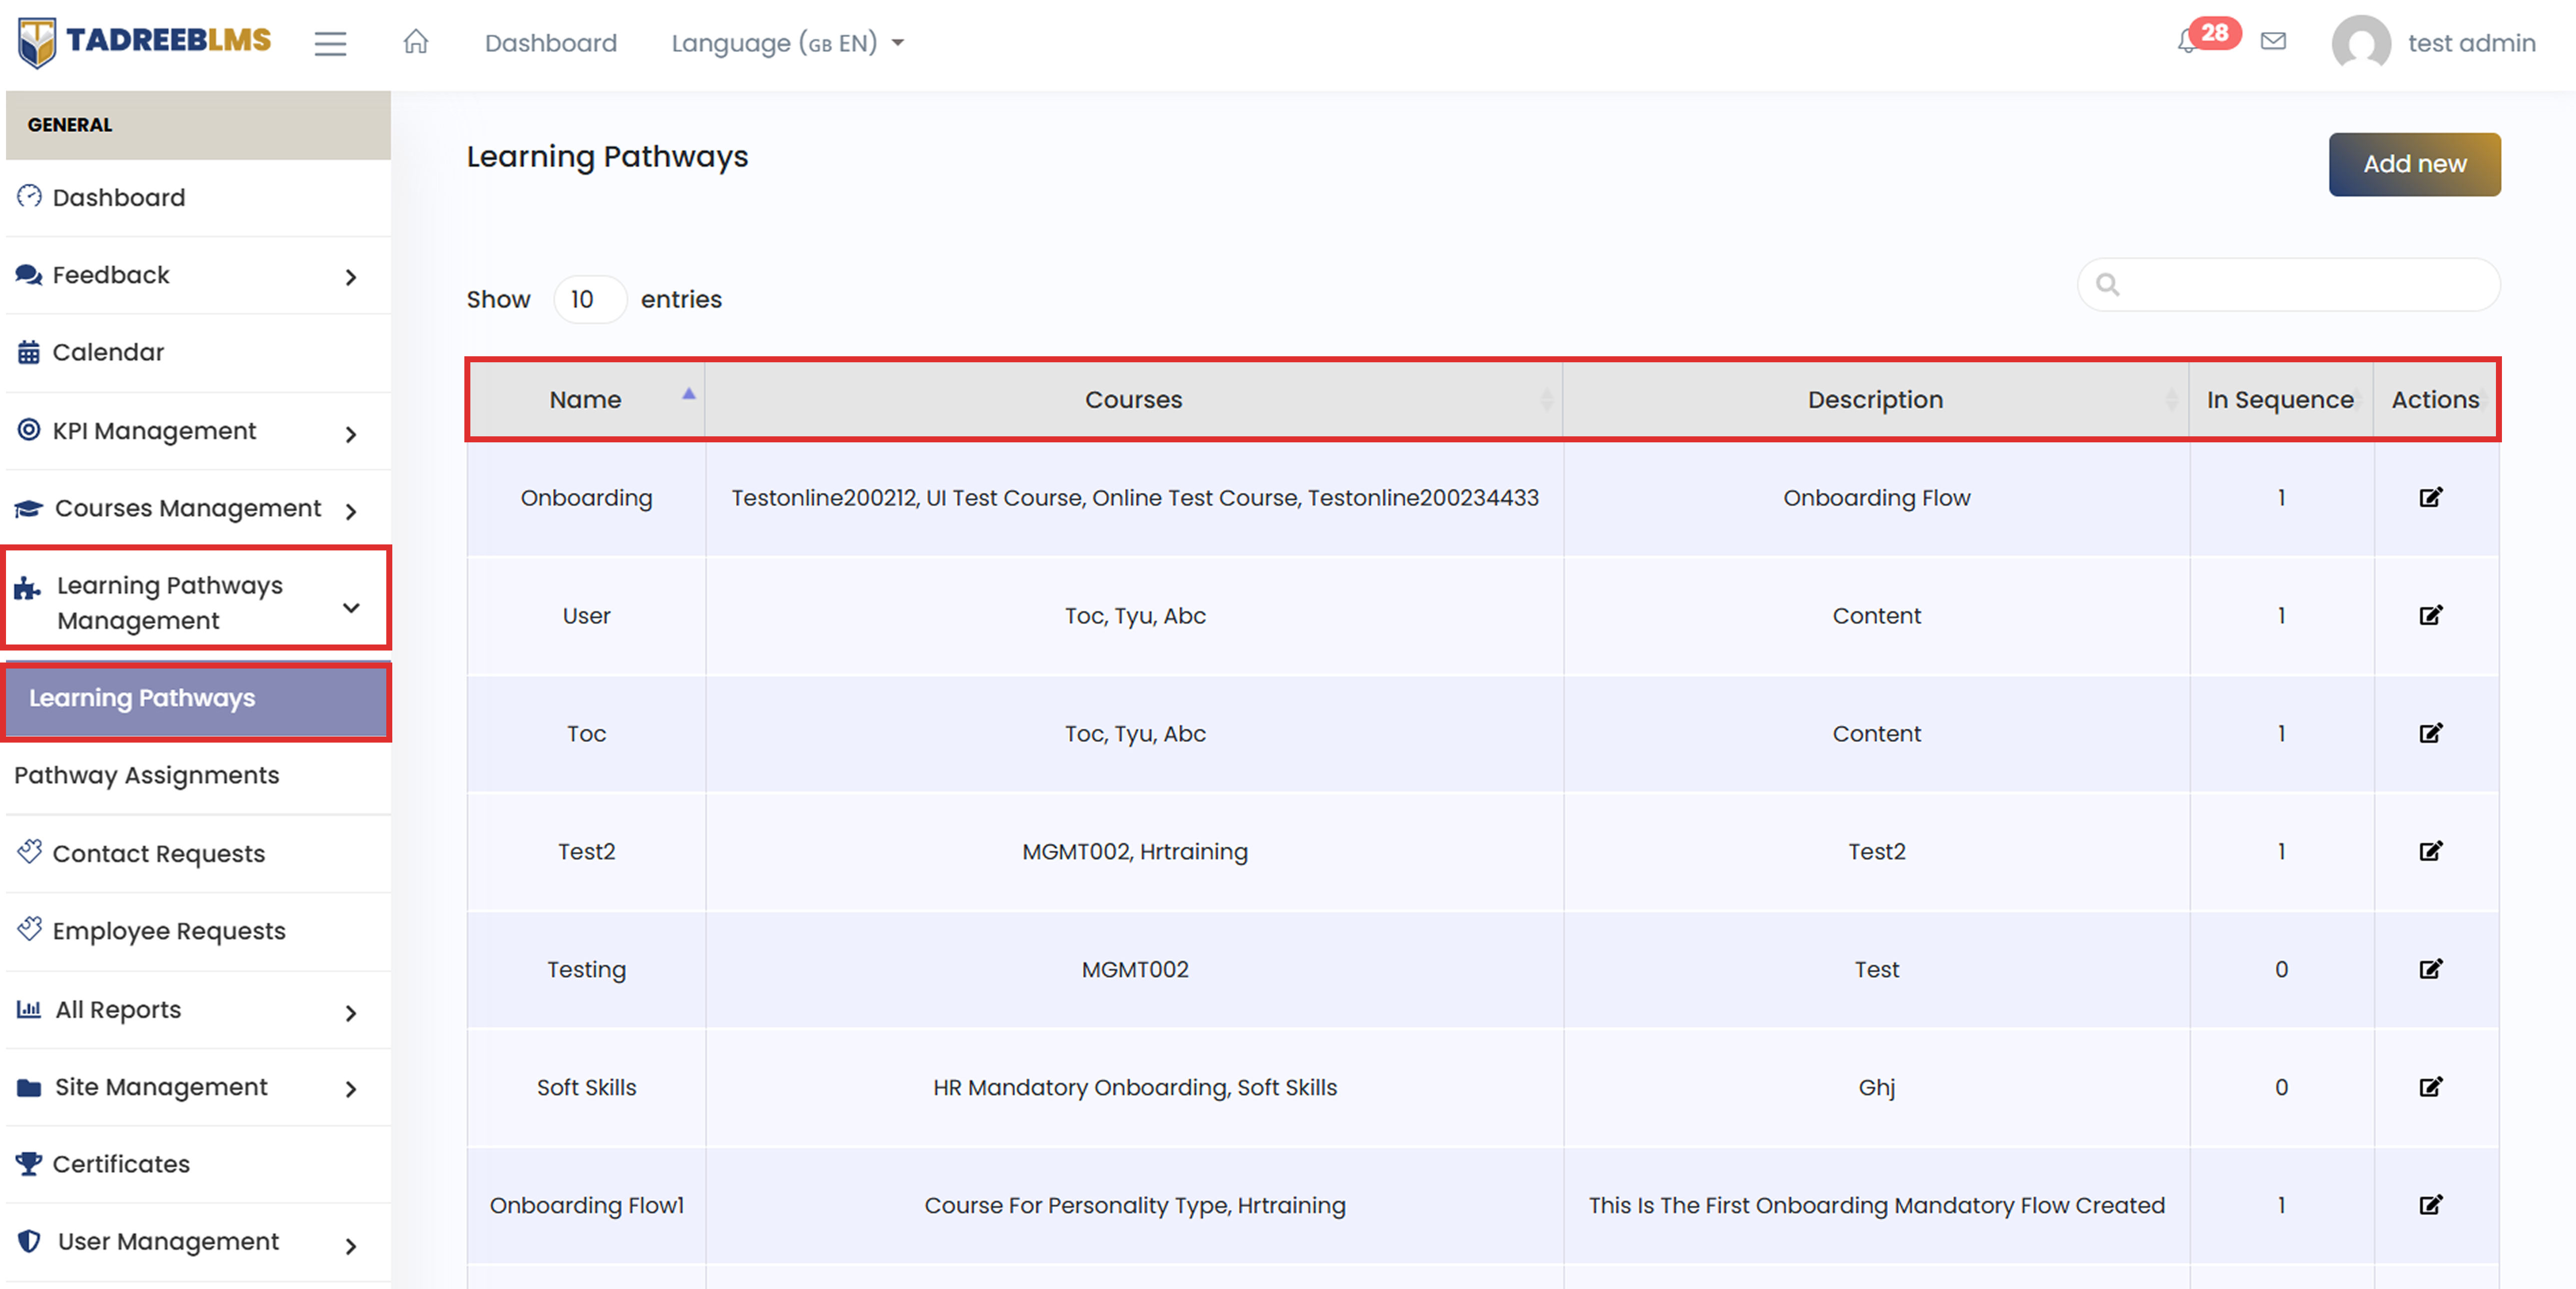Click the 'Ghj' description cell

(1876, 1087)
